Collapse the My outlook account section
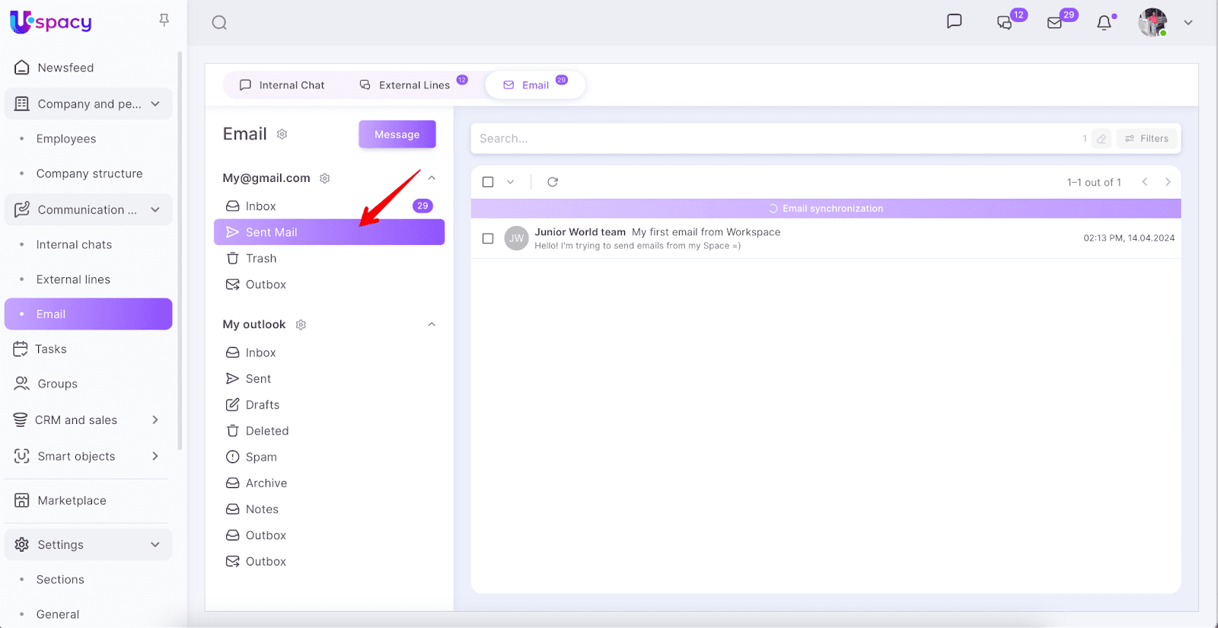This screenshot has height=628, width=1218. coord(432,324)
